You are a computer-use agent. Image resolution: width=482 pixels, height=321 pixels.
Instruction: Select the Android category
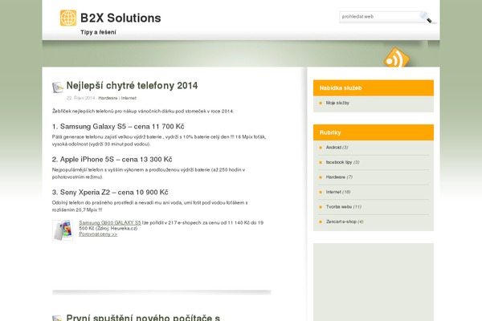tap(333, 148)
